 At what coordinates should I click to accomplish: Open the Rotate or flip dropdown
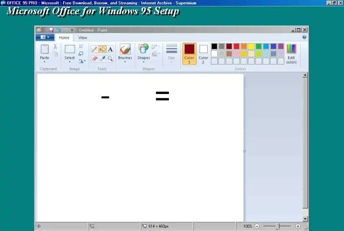coord(82,61)
